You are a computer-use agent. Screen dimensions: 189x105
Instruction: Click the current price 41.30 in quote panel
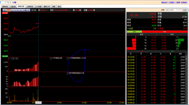click(x=134, y=15)
